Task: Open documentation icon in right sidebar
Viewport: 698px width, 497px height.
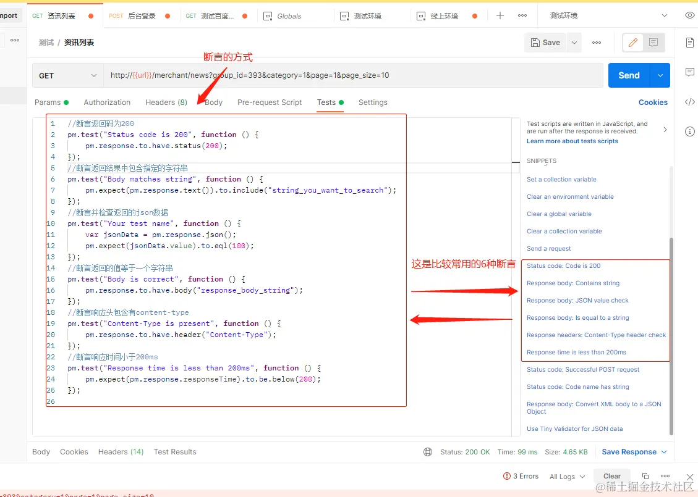Action: click(689, 43)
